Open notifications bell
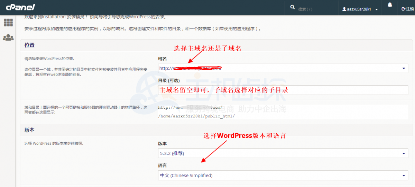 [390, 5]
